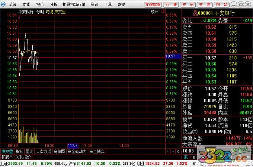
Task: Click the 卖四 volume 575
Action: click(233, 33)
